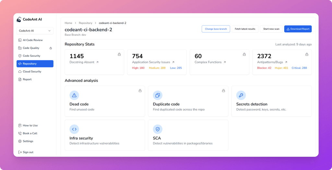Click the Critical: 288 count
332x170 pixels.
299,68
